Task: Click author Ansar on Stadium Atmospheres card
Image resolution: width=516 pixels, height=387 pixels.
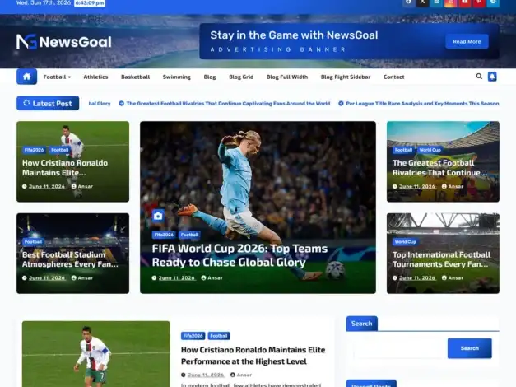Action: (x=85, y=278)
